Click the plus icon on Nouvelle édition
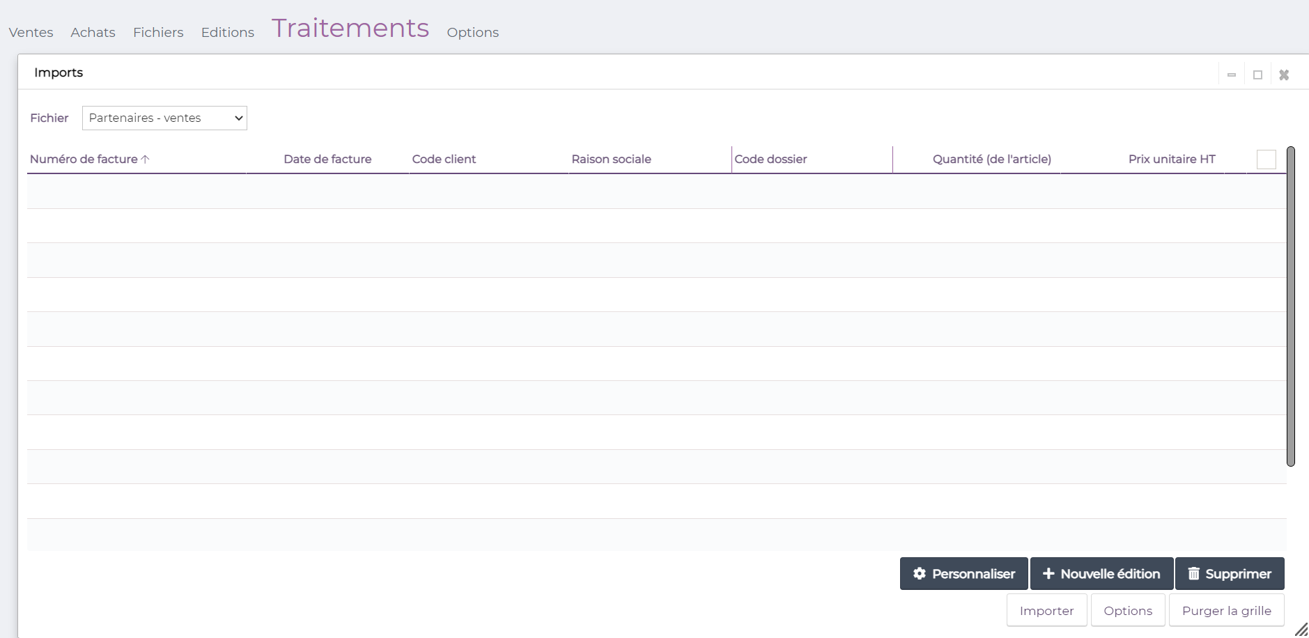Image resolution: width=1309 pixels, height=638 pixels. point(1048,573)
